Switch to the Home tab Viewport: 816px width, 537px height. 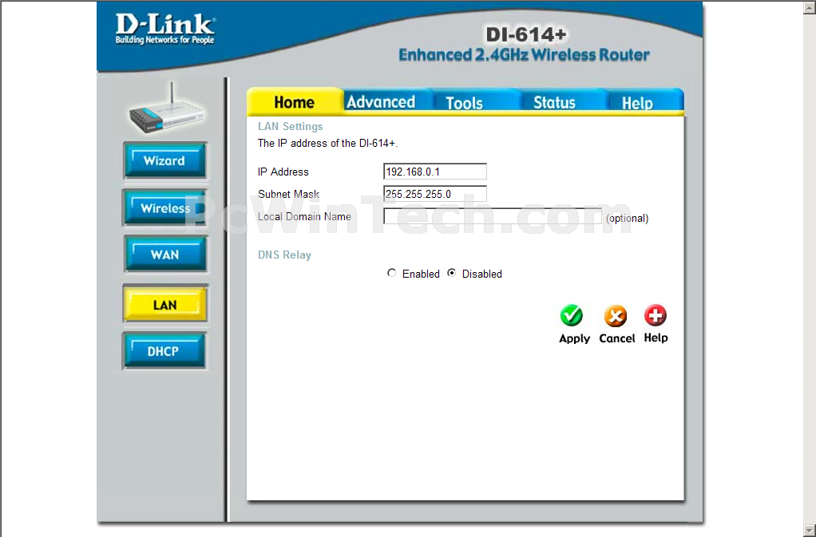[294, 102]
